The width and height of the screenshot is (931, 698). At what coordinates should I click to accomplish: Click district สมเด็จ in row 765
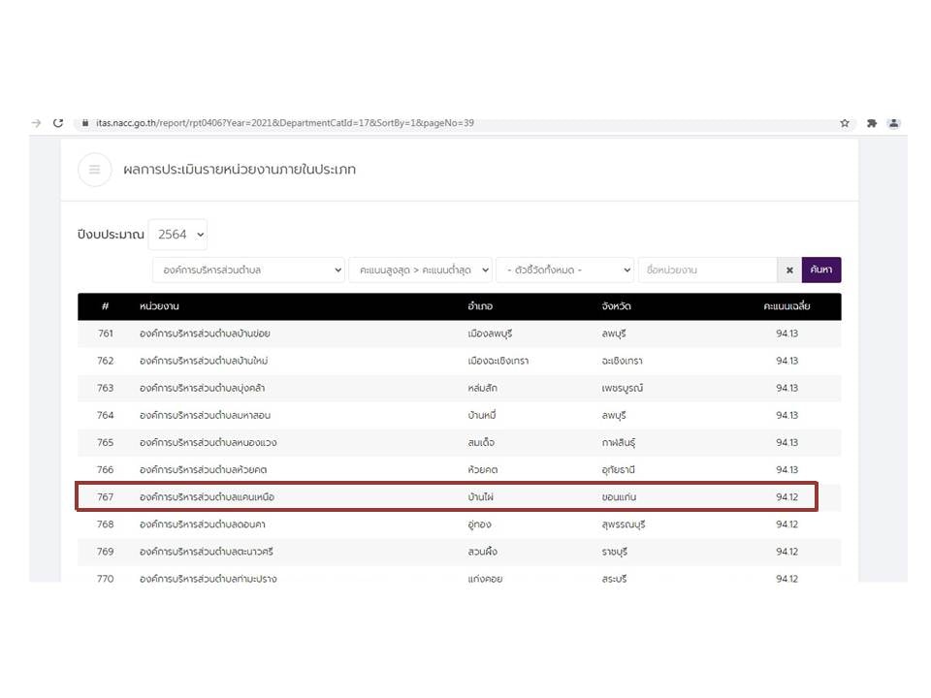(481, 443)
